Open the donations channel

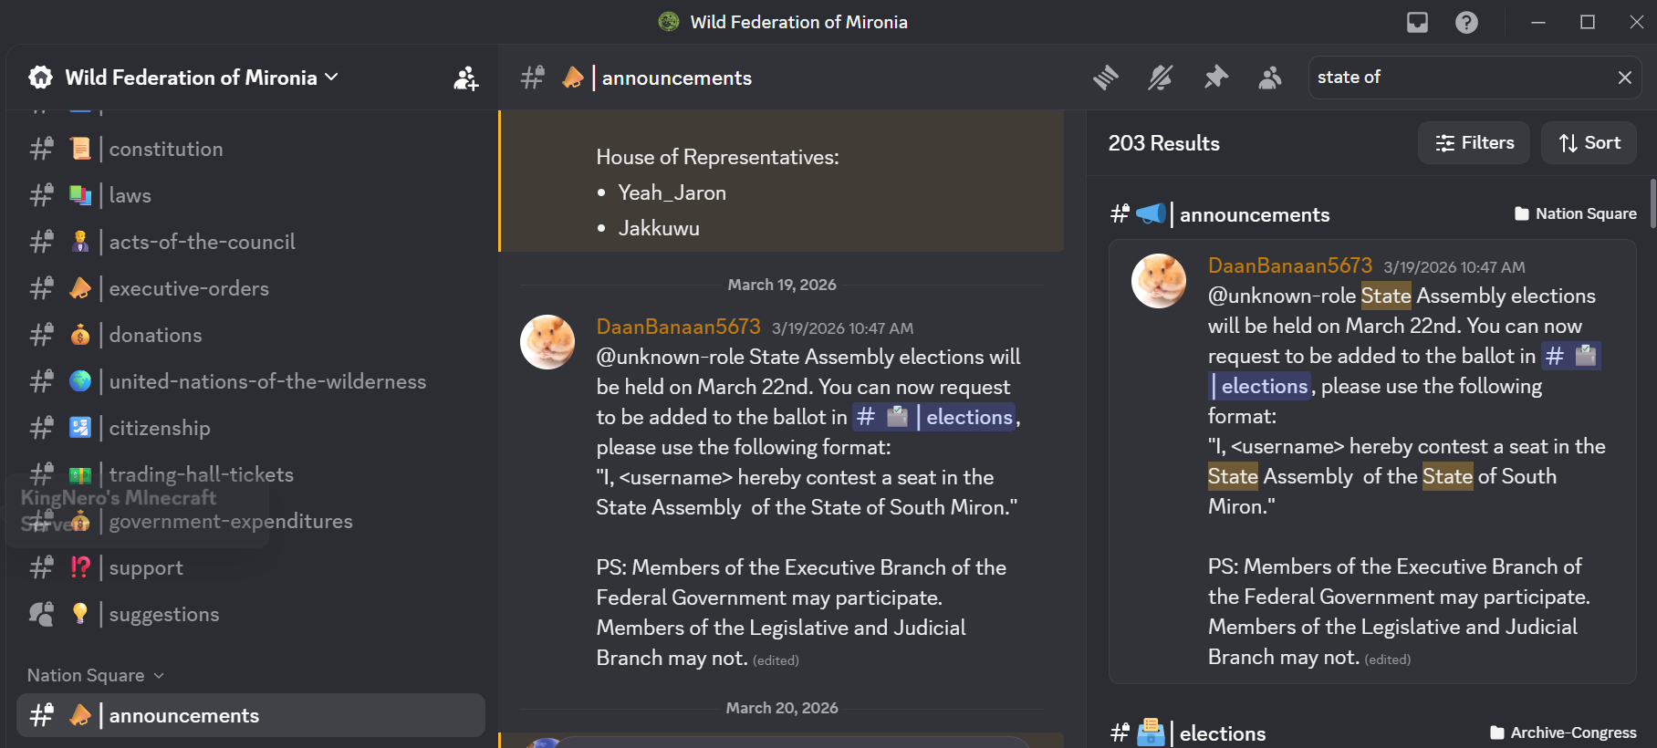coord(251,335)
